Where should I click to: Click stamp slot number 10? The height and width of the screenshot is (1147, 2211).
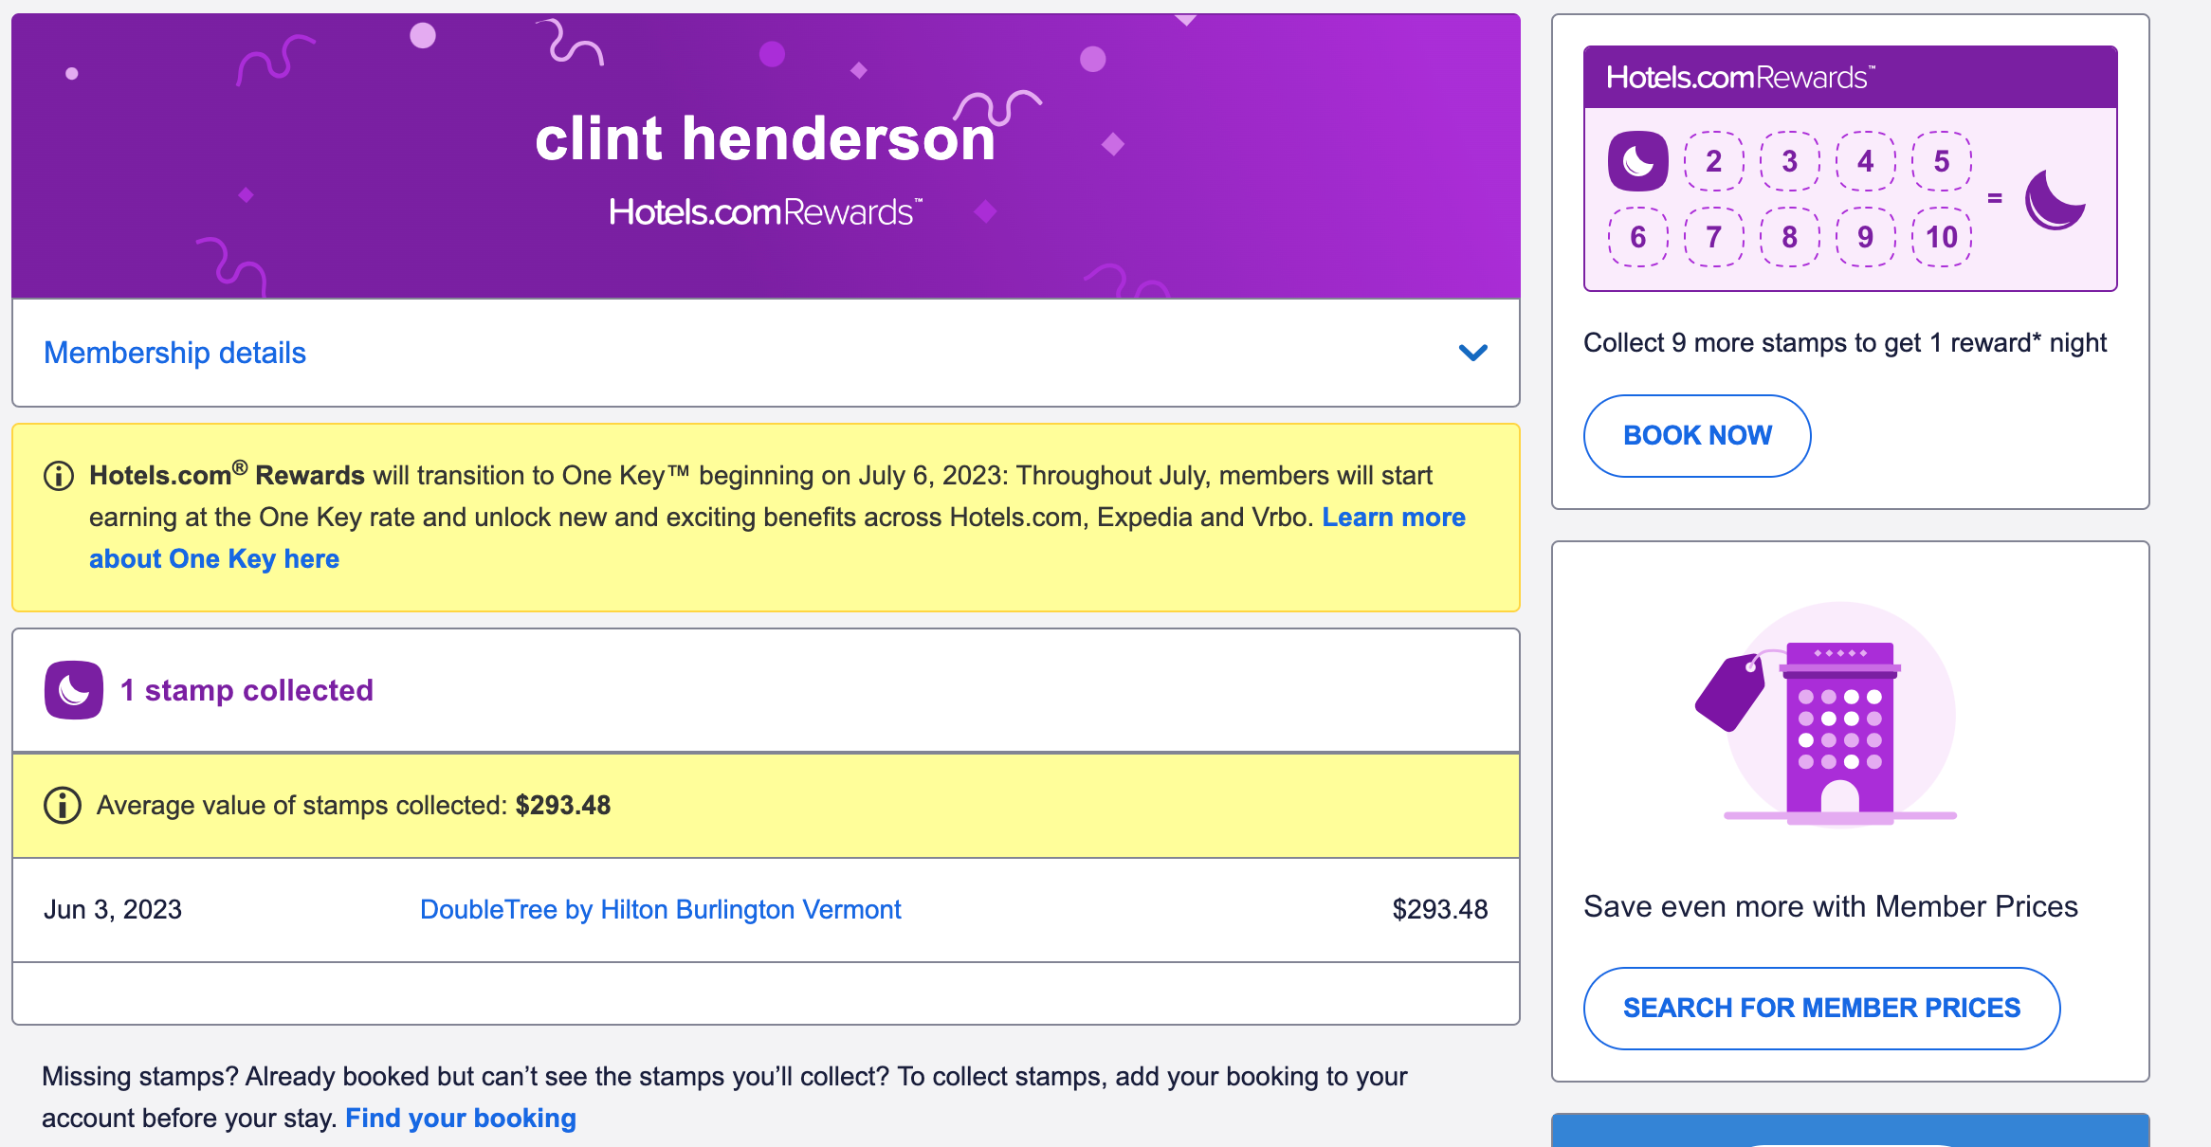[1940, 237]
